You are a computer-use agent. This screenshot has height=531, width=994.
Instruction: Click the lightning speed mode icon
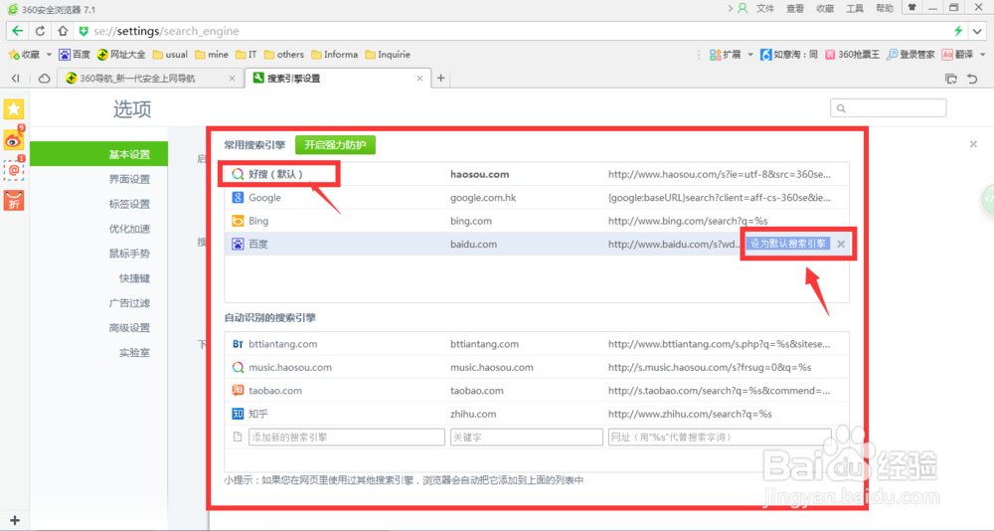[958, 31]
